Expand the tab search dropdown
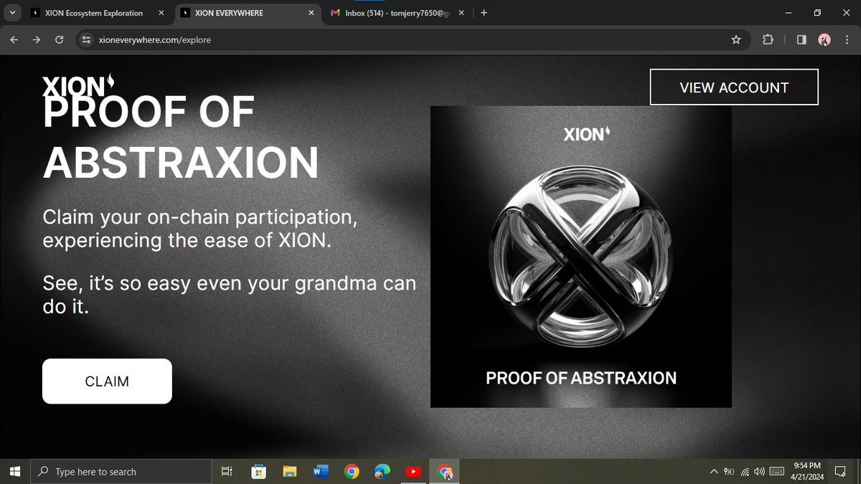This screenshot has width=861, height=484. 12,13
